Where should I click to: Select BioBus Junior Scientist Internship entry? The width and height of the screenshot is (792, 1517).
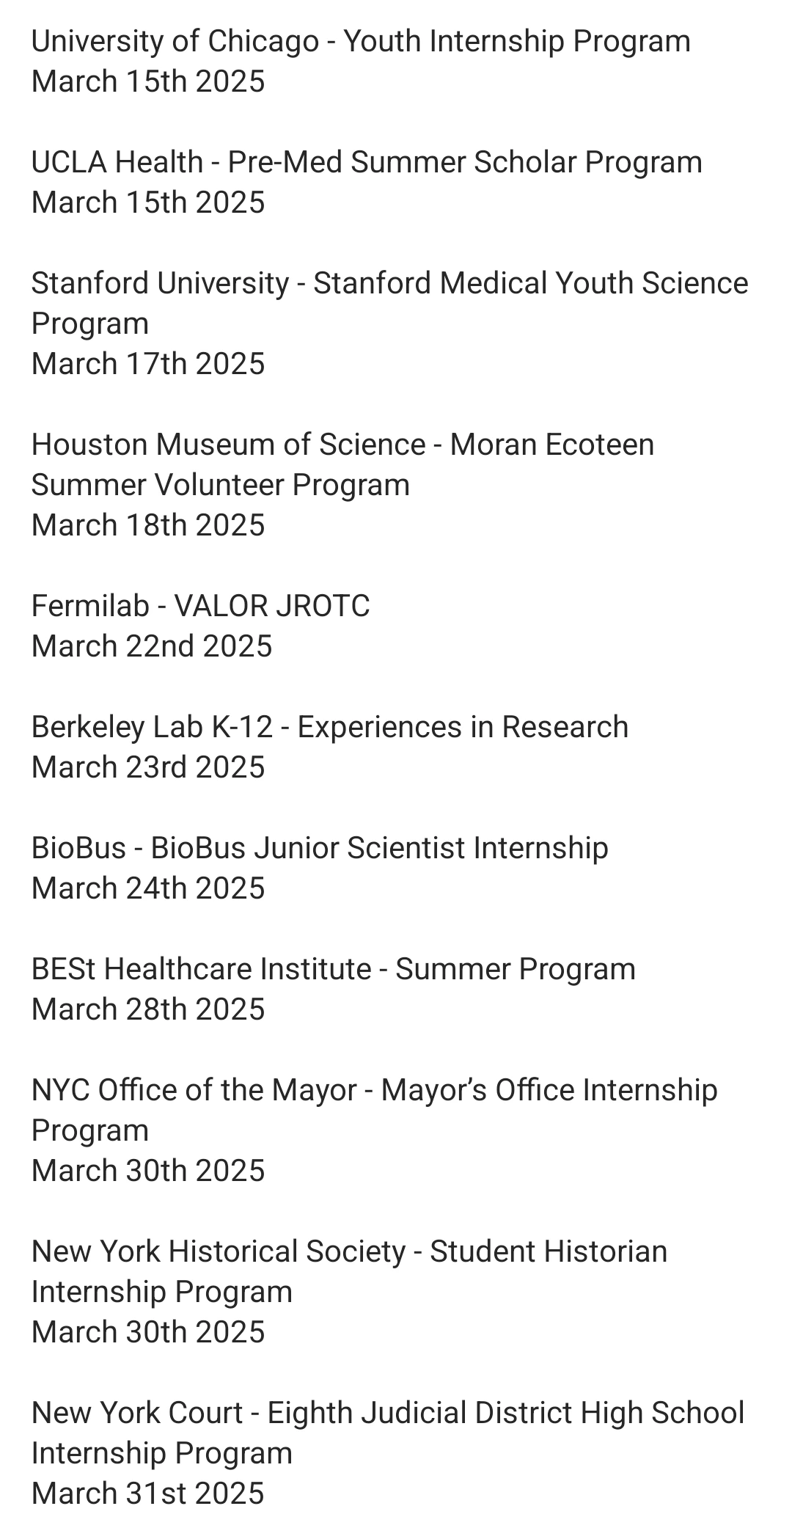[320, 848]
